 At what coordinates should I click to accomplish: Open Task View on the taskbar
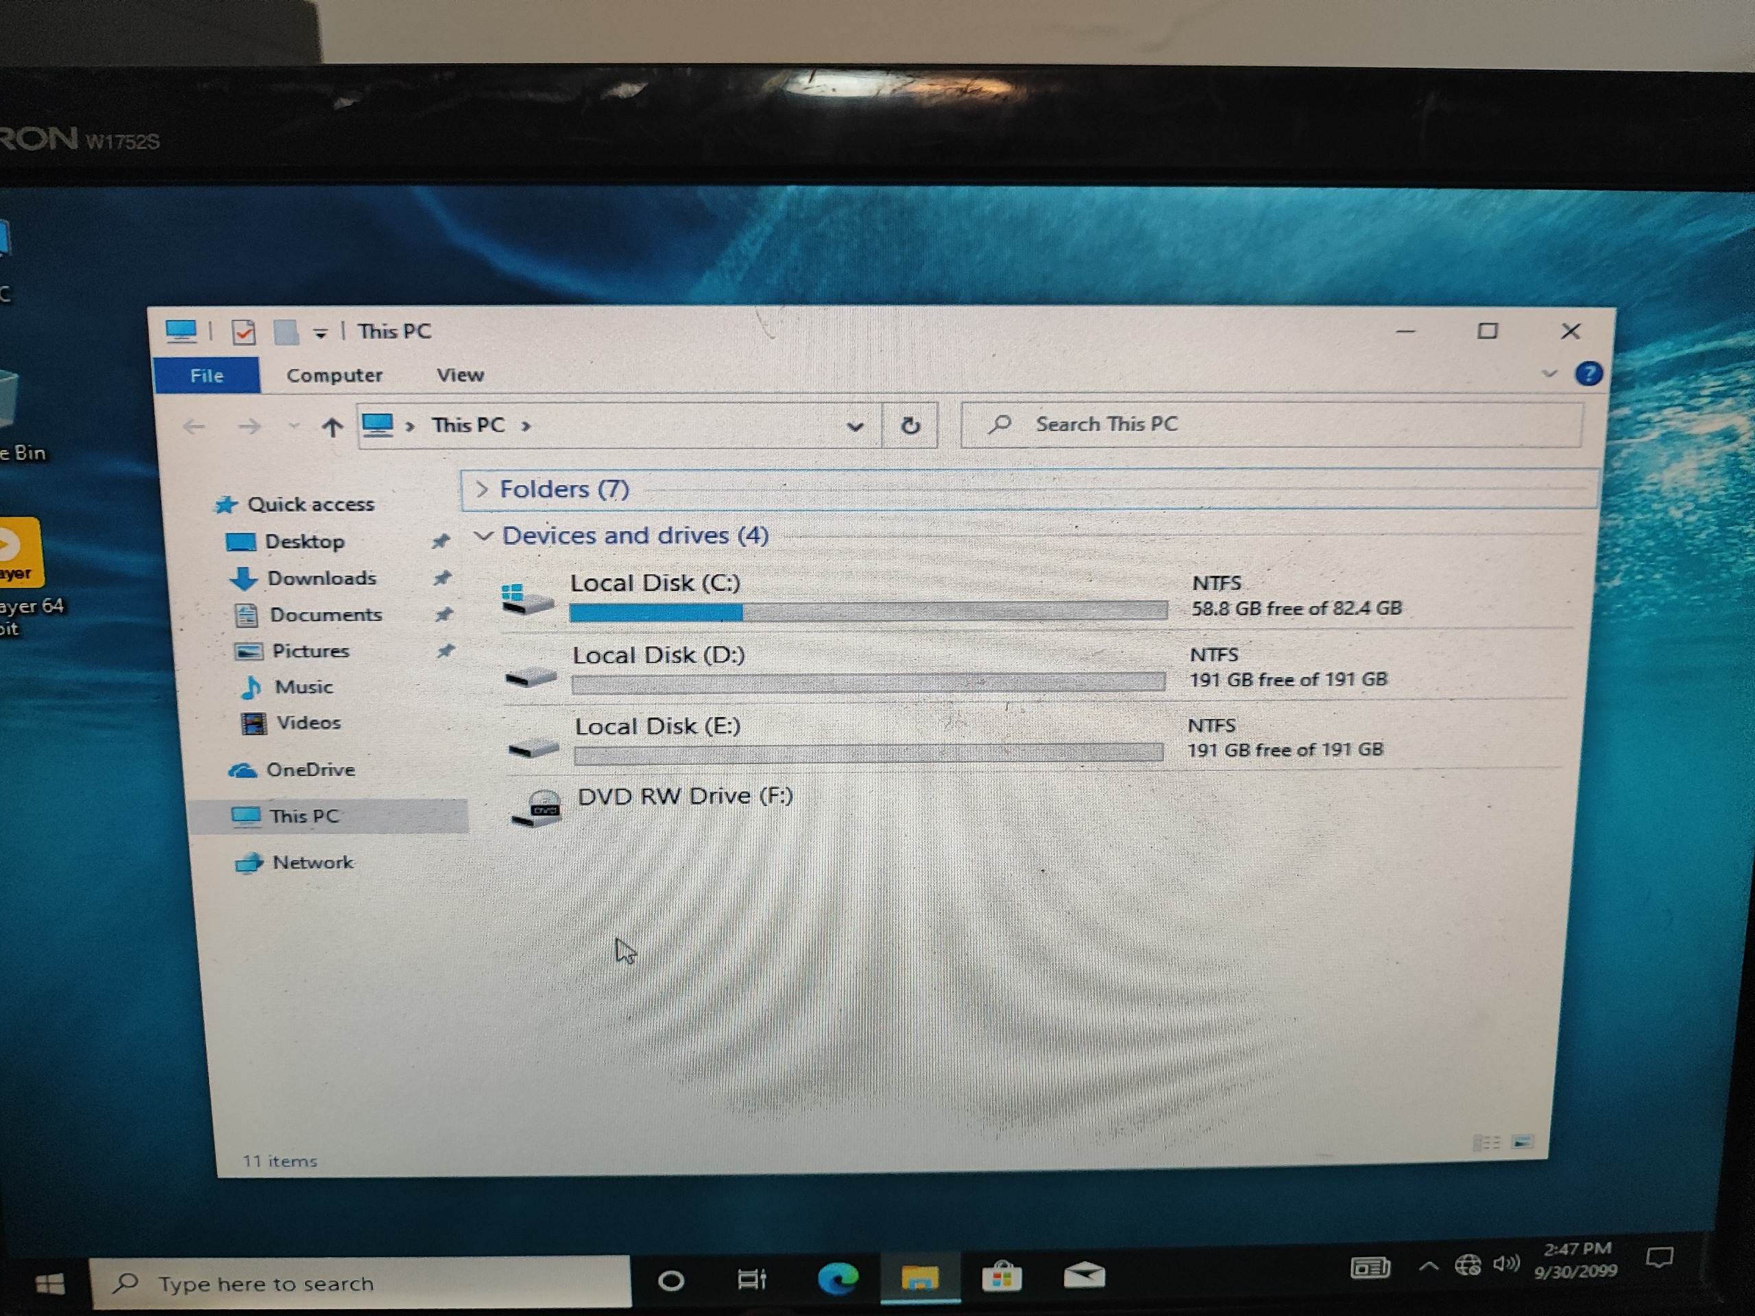tap(751, 1279)
